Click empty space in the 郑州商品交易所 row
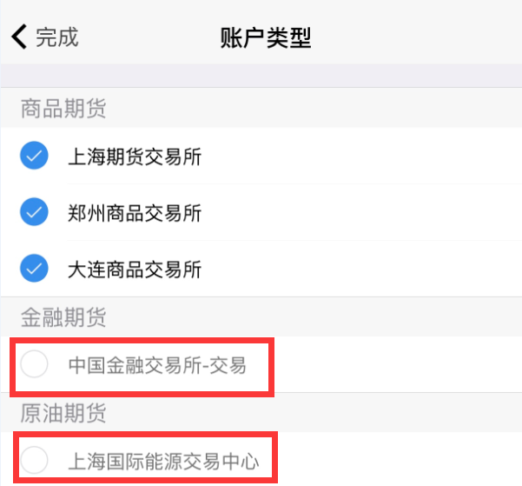Screen dimensions: 522x486 (365, 212)
